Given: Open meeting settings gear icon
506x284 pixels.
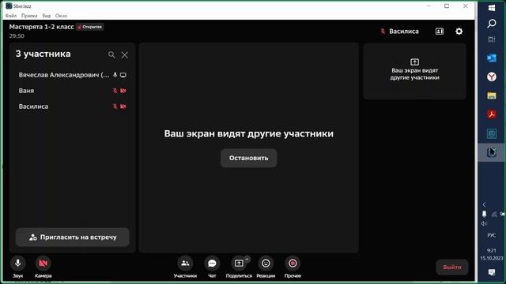Looking at the screenshot, I should point(459,32).
